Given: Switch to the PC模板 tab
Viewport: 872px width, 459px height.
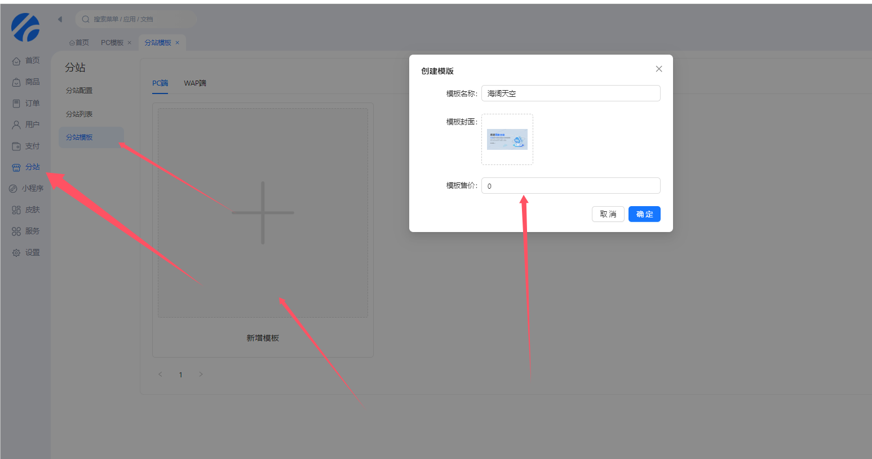Looking at the screenshot, I should coord(112,43).
